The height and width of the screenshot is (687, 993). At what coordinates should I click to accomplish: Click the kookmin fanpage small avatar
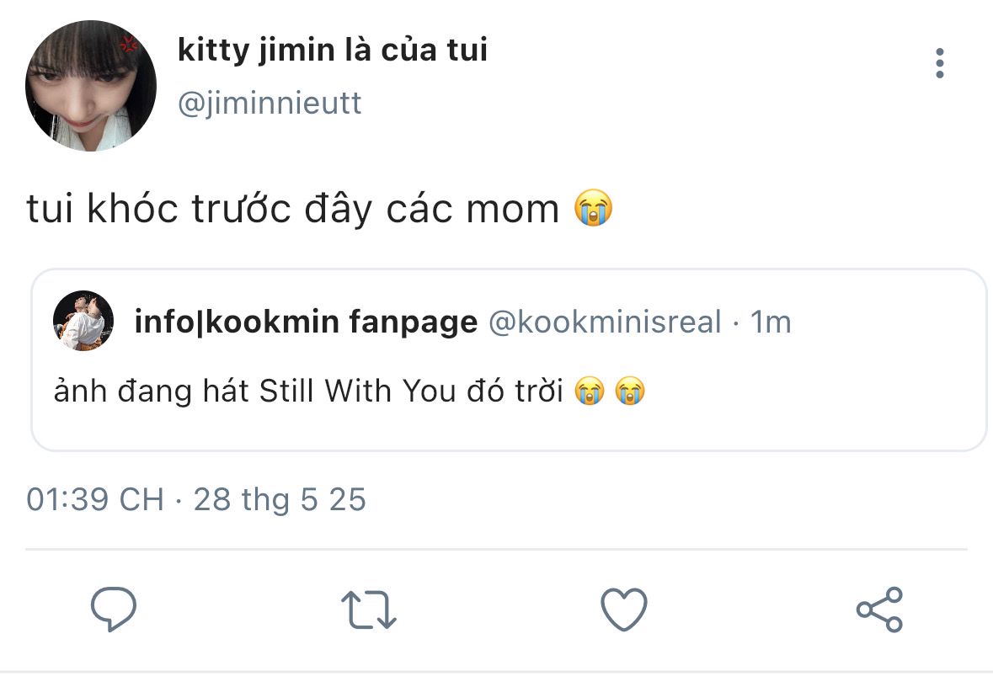pyautogui.click(x=83, y=321)
